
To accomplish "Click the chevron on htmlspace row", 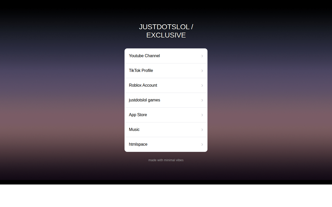I will click(202, 145).
